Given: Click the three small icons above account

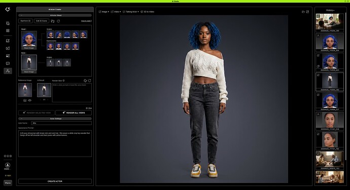Looking at the screenshot, I should (8, 156).
